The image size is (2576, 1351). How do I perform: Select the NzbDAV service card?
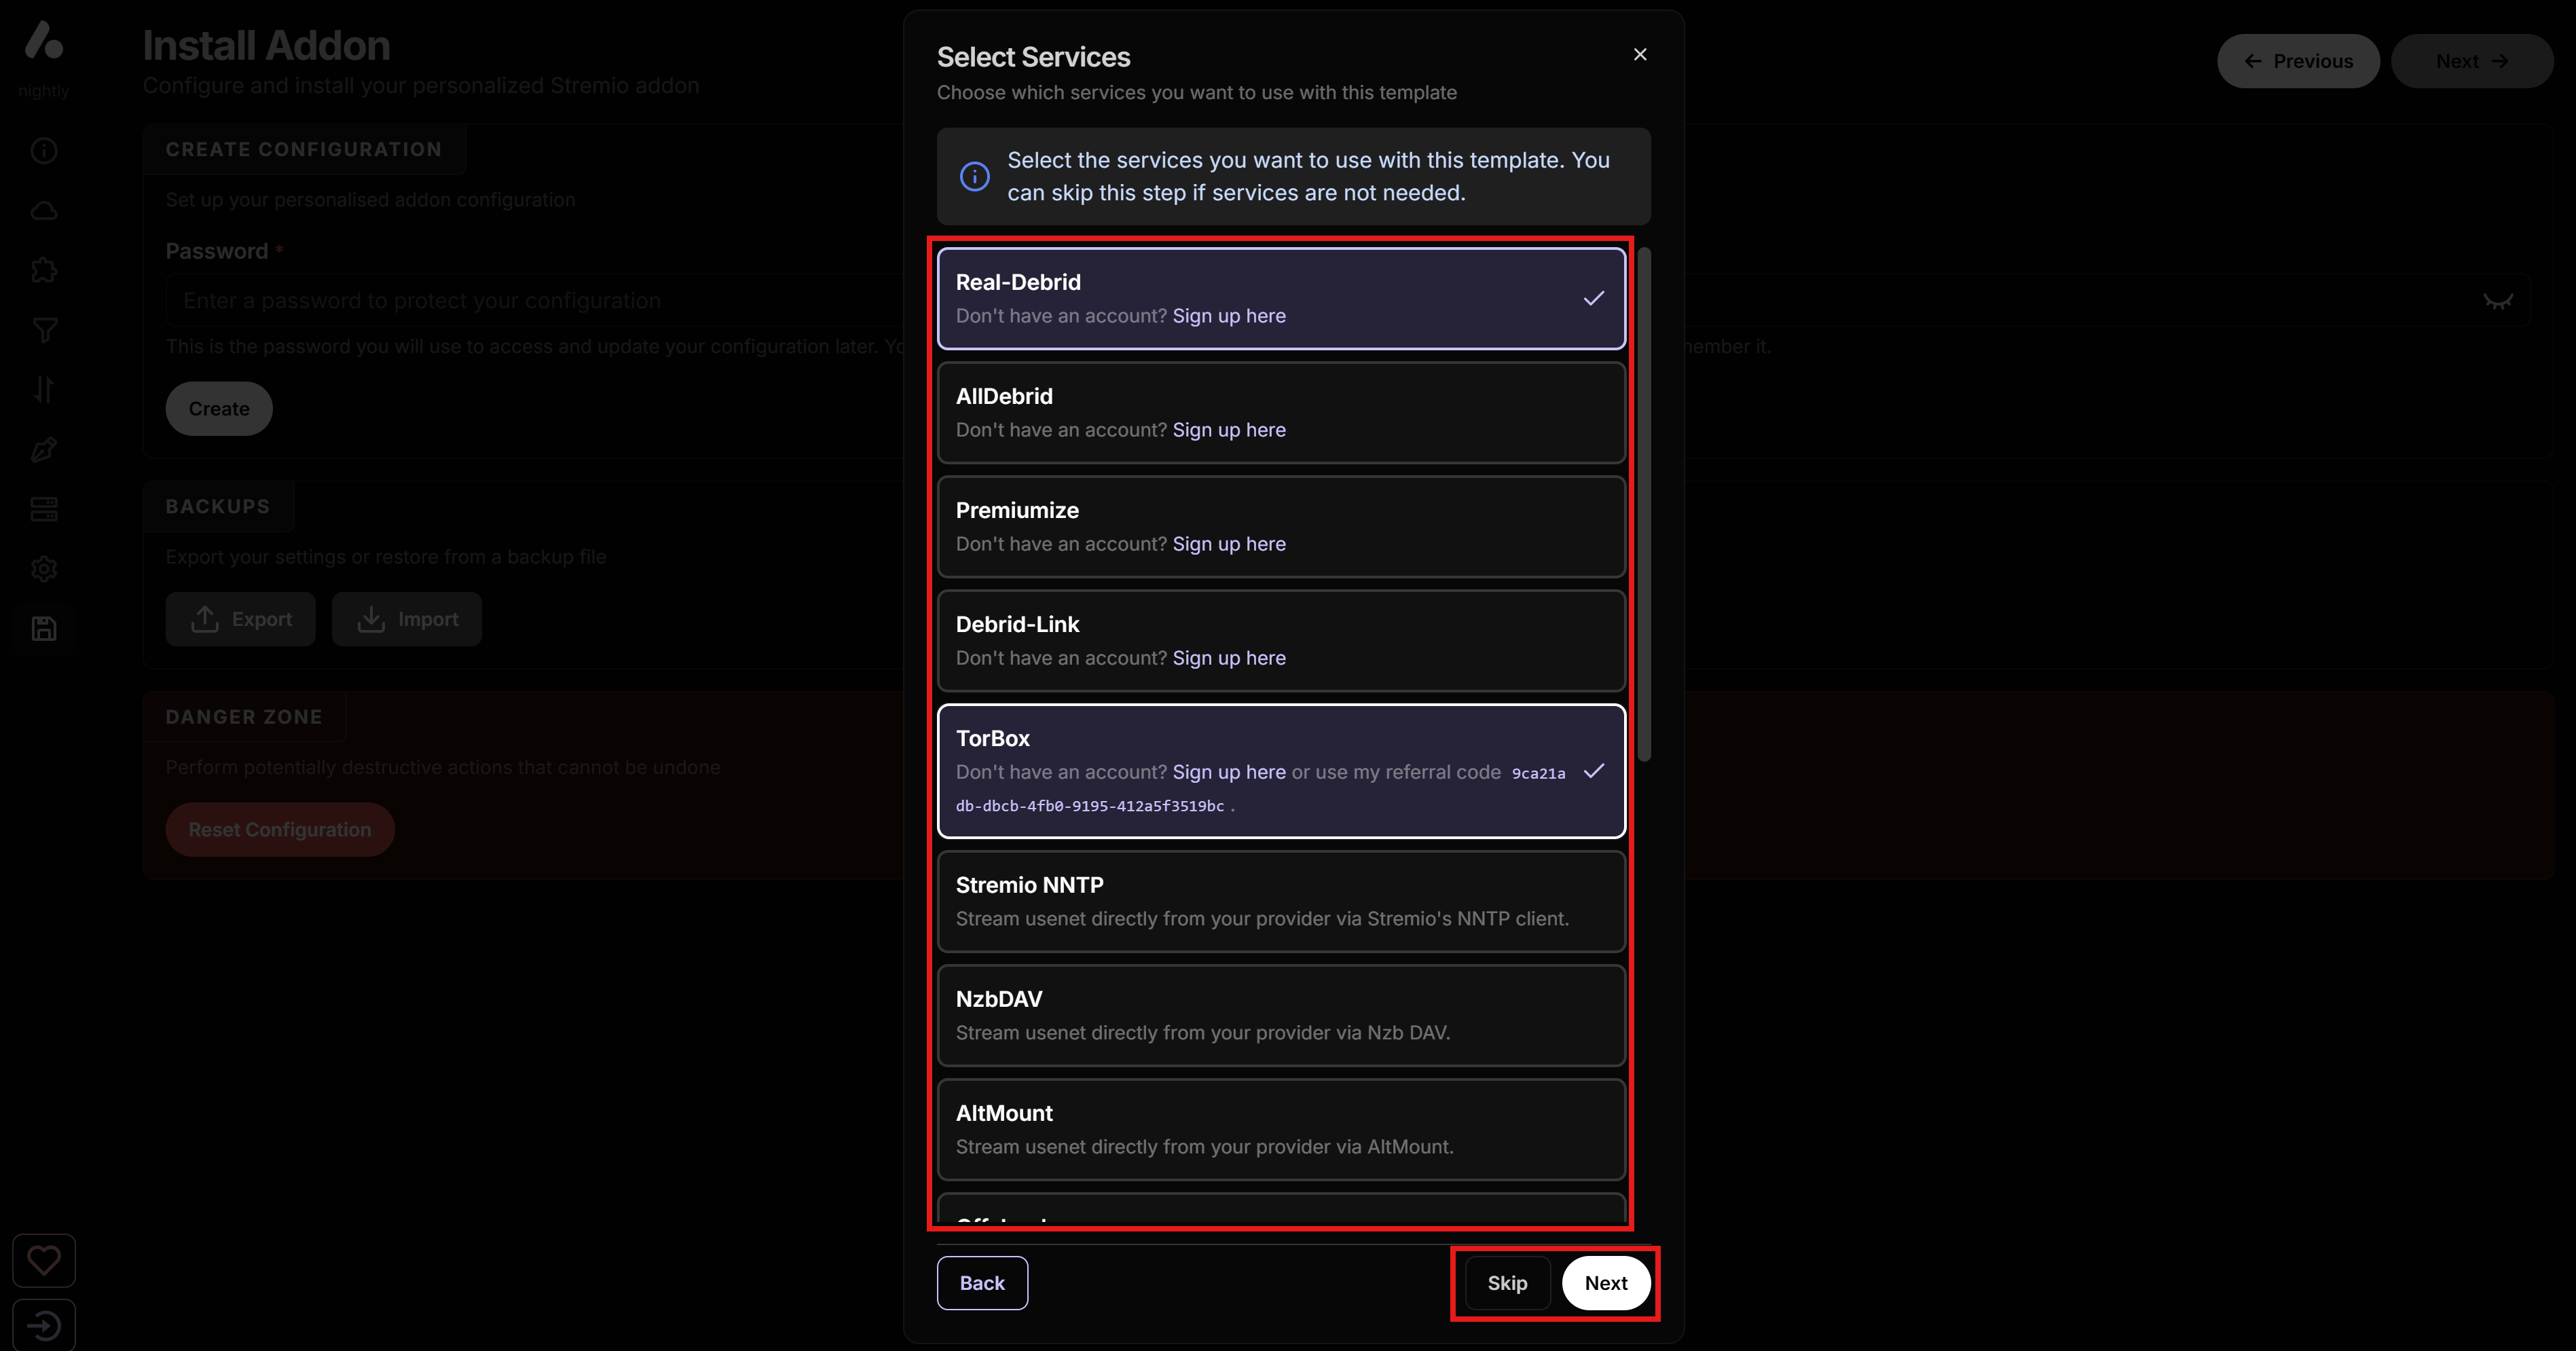point(1281,1015)
